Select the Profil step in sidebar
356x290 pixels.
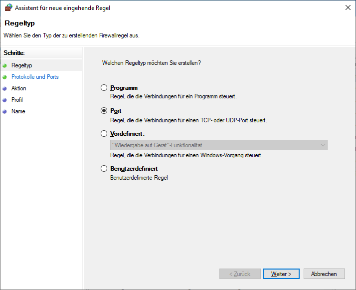17,100
